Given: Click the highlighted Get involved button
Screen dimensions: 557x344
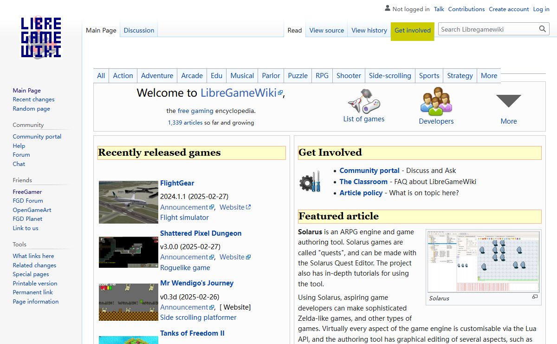Looking at the screenshot, I should pos(412,30).
